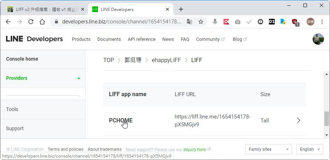
Task: Open the Family sites dropdown
Action: click(x=268, y=149)
